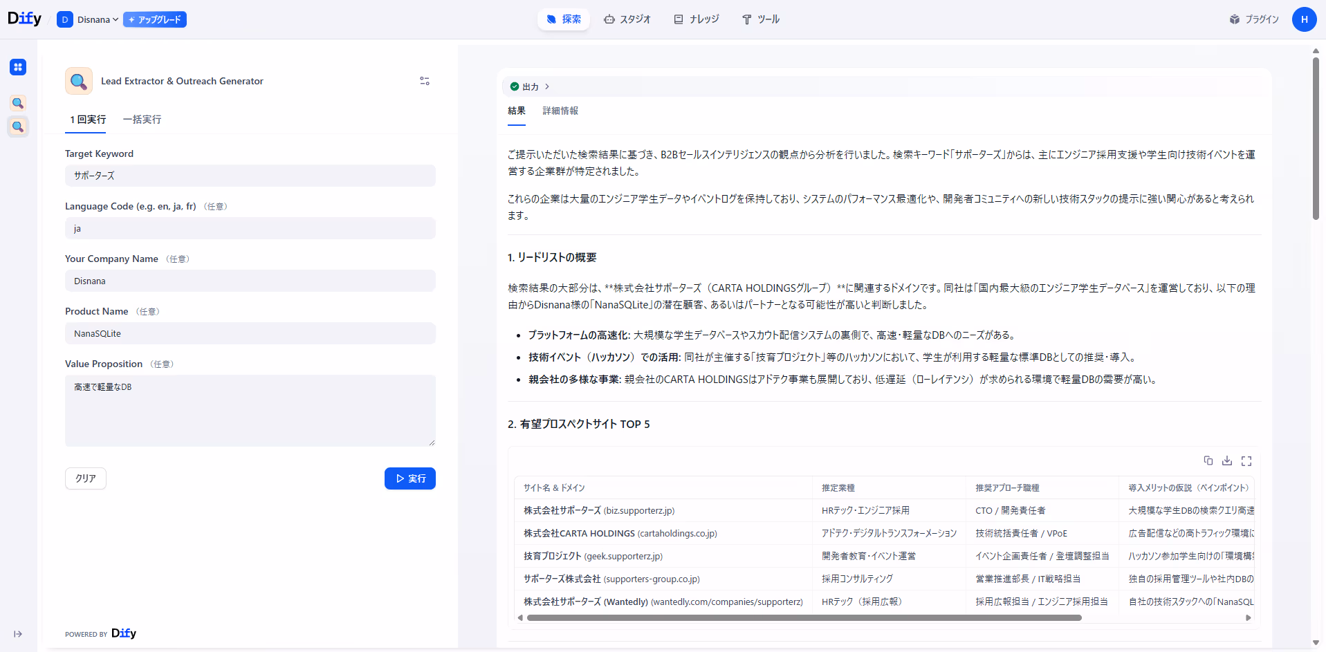Open the 詳細情報 details tab

[x=560, y=111]
